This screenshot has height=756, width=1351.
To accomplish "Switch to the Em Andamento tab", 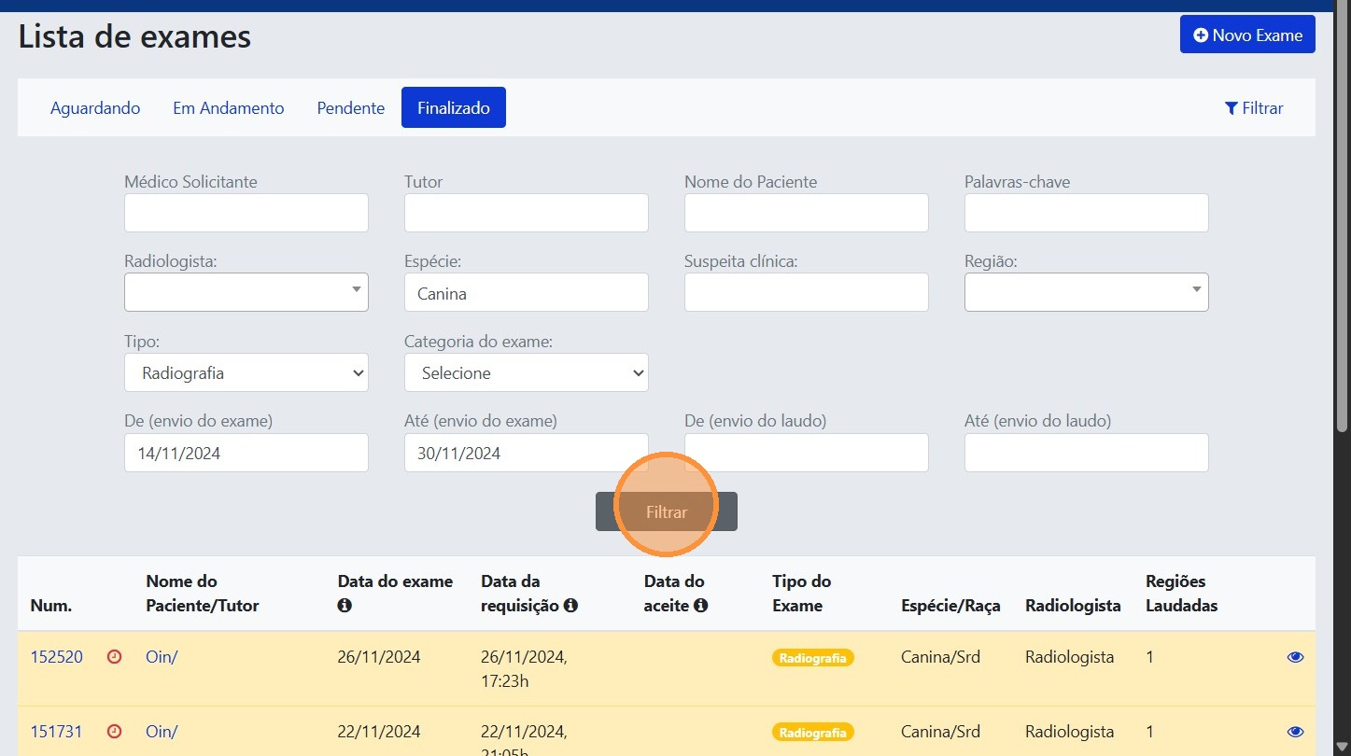I will pos(229,108).
